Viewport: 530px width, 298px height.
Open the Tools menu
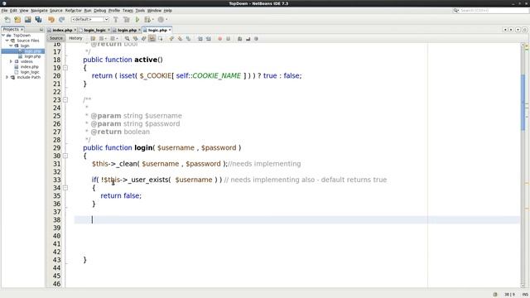(140, 11)
